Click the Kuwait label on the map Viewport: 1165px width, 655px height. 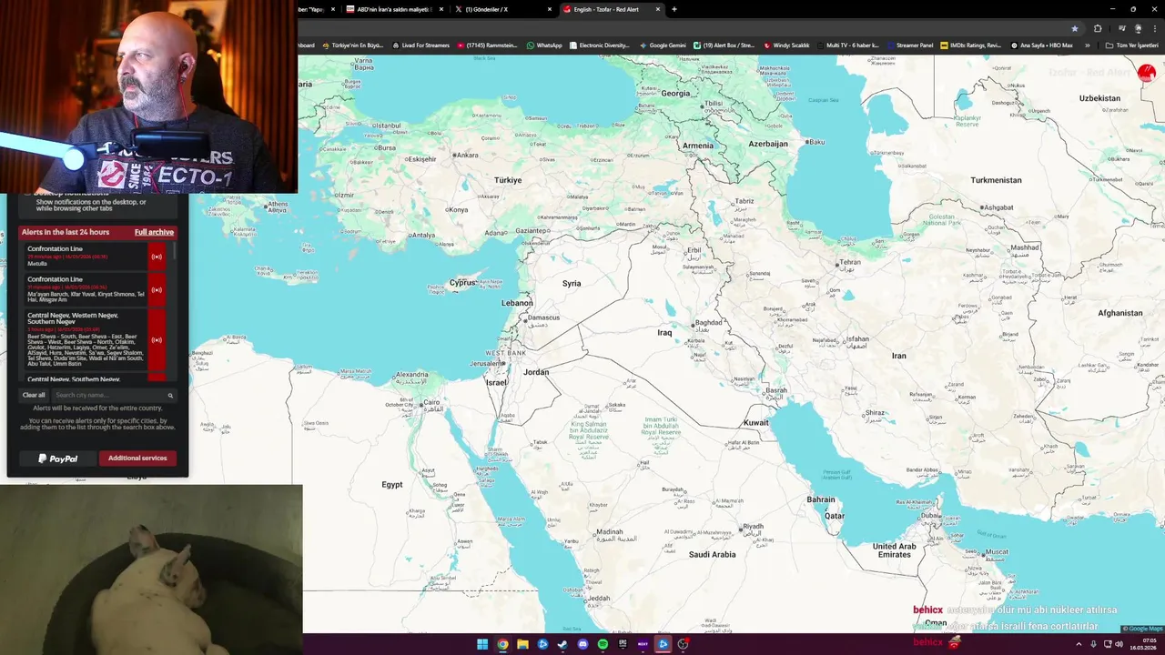tap(756, 422)
